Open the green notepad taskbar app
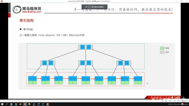The width and height of the screenshot is (189, 106). [x=29, y=104]
